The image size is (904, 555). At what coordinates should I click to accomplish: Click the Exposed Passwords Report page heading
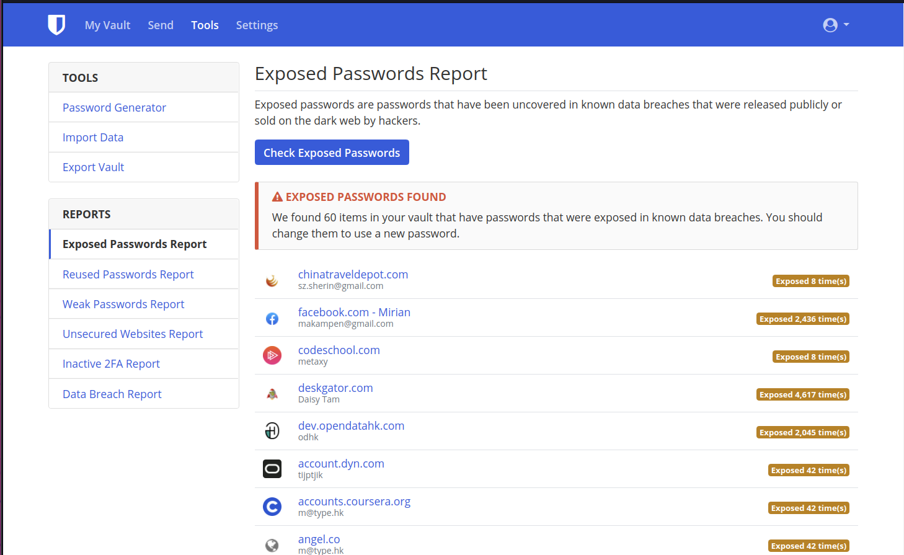[x=371, y=73]
